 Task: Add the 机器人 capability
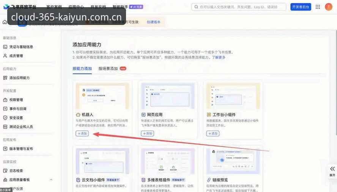tap(82, 133)
